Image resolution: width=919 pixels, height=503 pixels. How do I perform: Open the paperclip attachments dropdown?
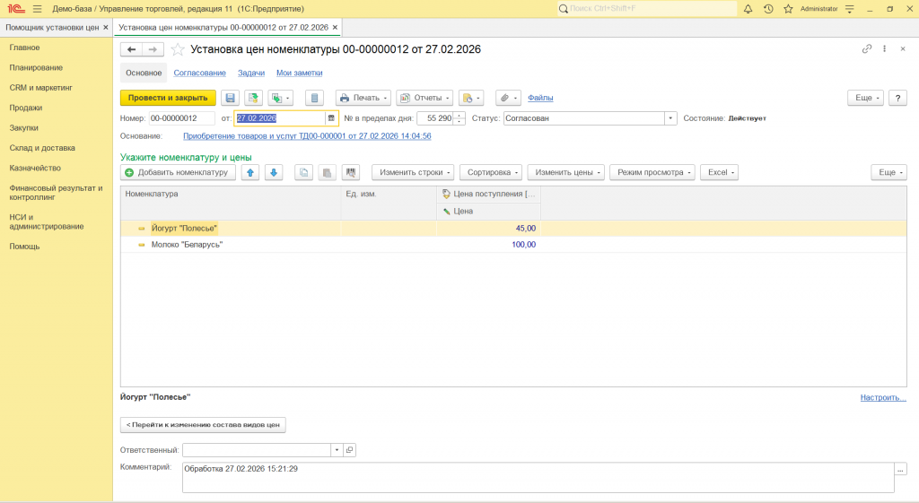tap(508, 98)
